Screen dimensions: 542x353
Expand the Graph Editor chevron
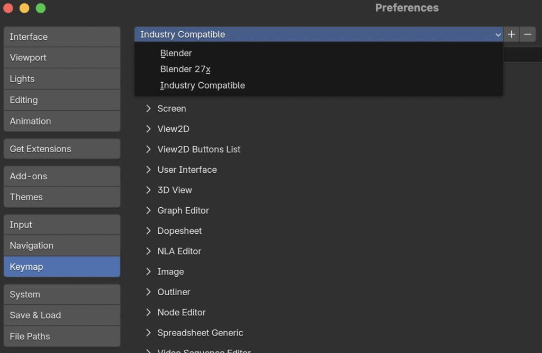tap(148, 210)
